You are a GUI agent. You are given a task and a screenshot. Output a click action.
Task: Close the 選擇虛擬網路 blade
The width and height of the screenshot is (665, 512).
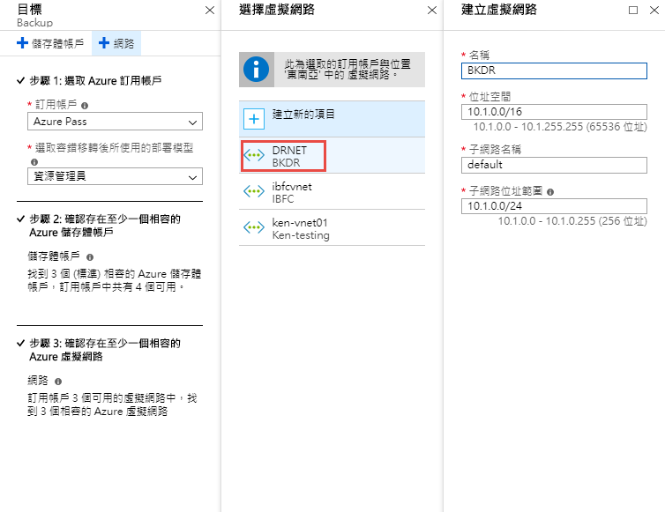tap(432, 11)
